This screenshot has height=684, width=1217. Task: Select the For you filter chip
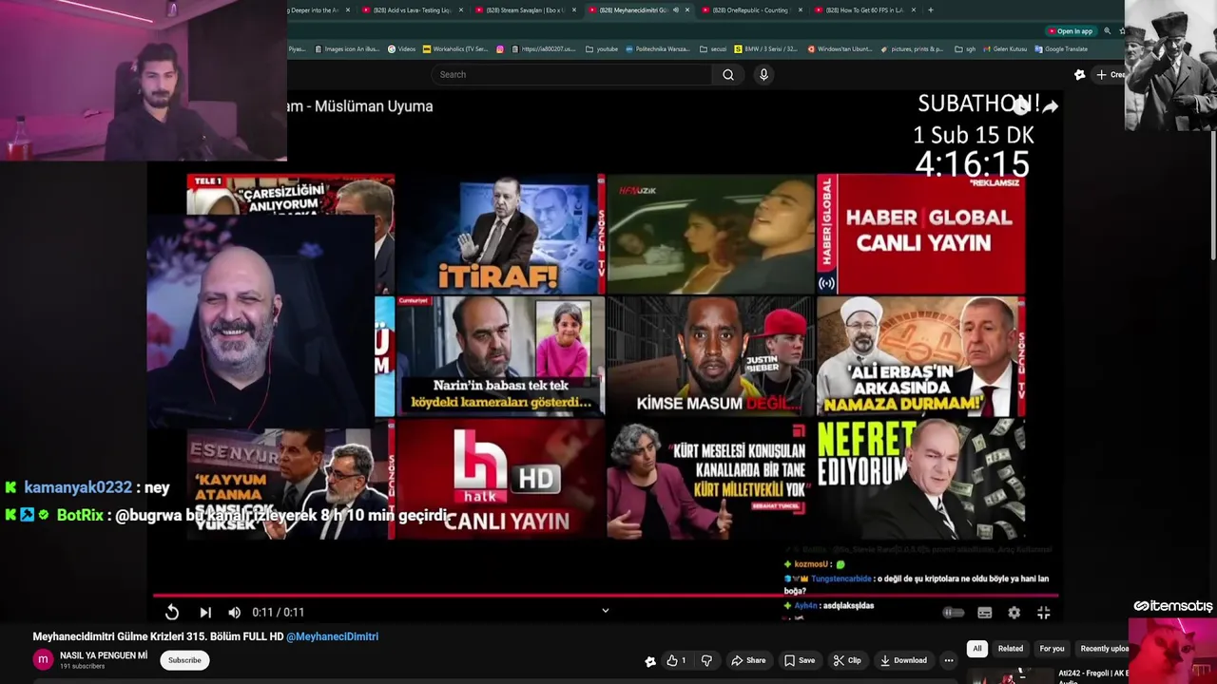coord(1052,649)
